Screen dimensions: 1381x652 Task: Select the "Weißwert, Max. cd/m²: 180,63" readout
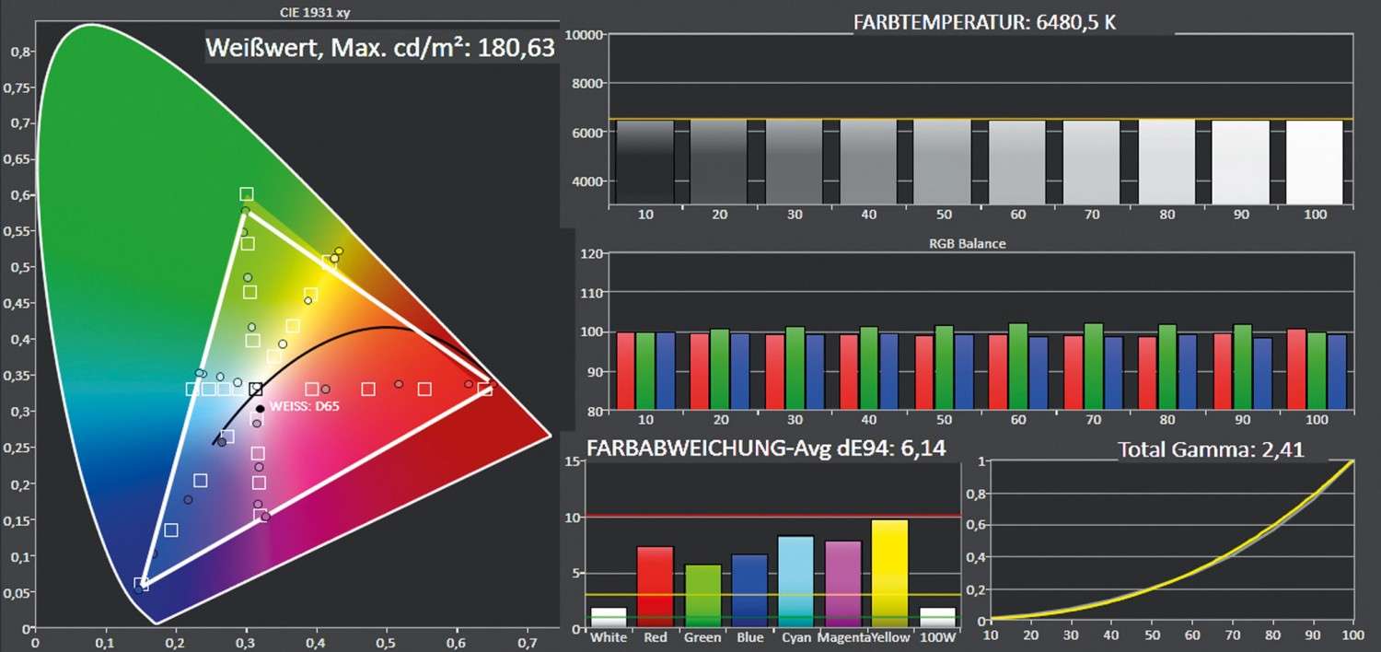point(381,47)
